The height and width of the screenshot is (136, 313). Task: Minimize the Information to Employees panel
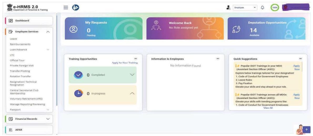(x=218, y=59)
